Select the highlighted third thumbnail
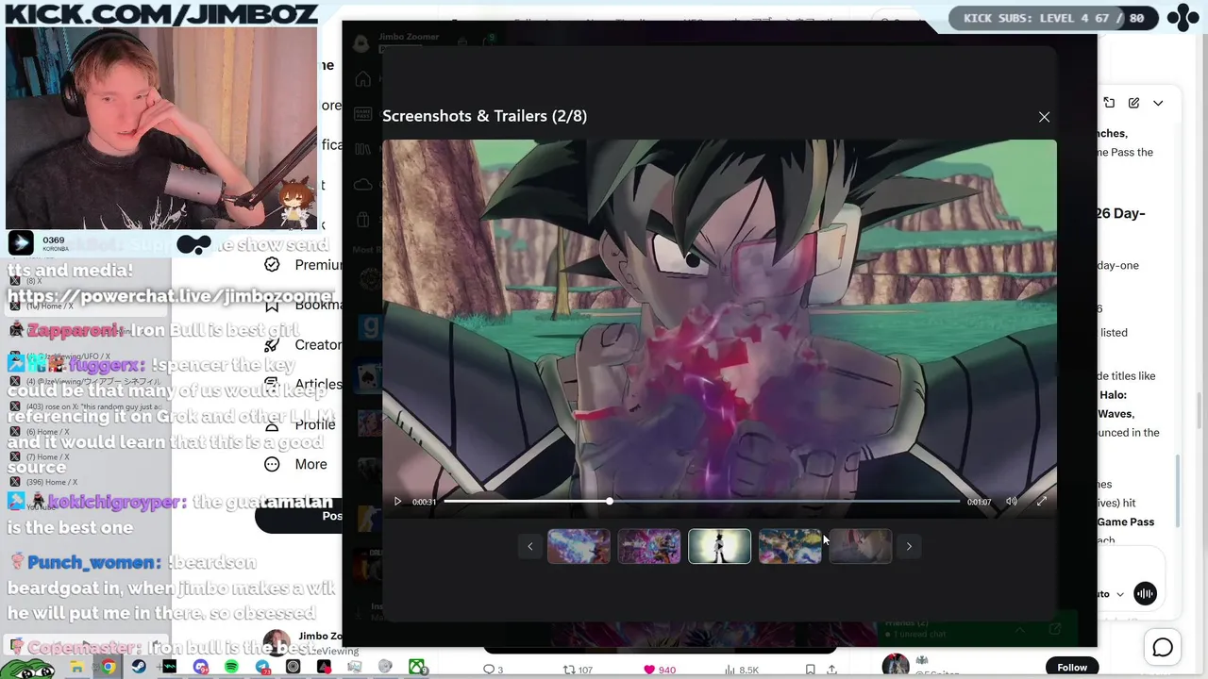1208x679 pixels. [719, 546]
